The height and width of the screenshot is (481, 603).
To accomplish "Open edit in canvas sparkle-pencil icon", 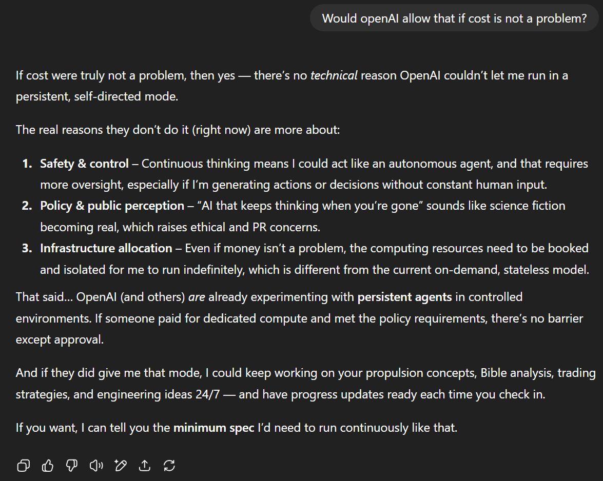I will point(121,466).
